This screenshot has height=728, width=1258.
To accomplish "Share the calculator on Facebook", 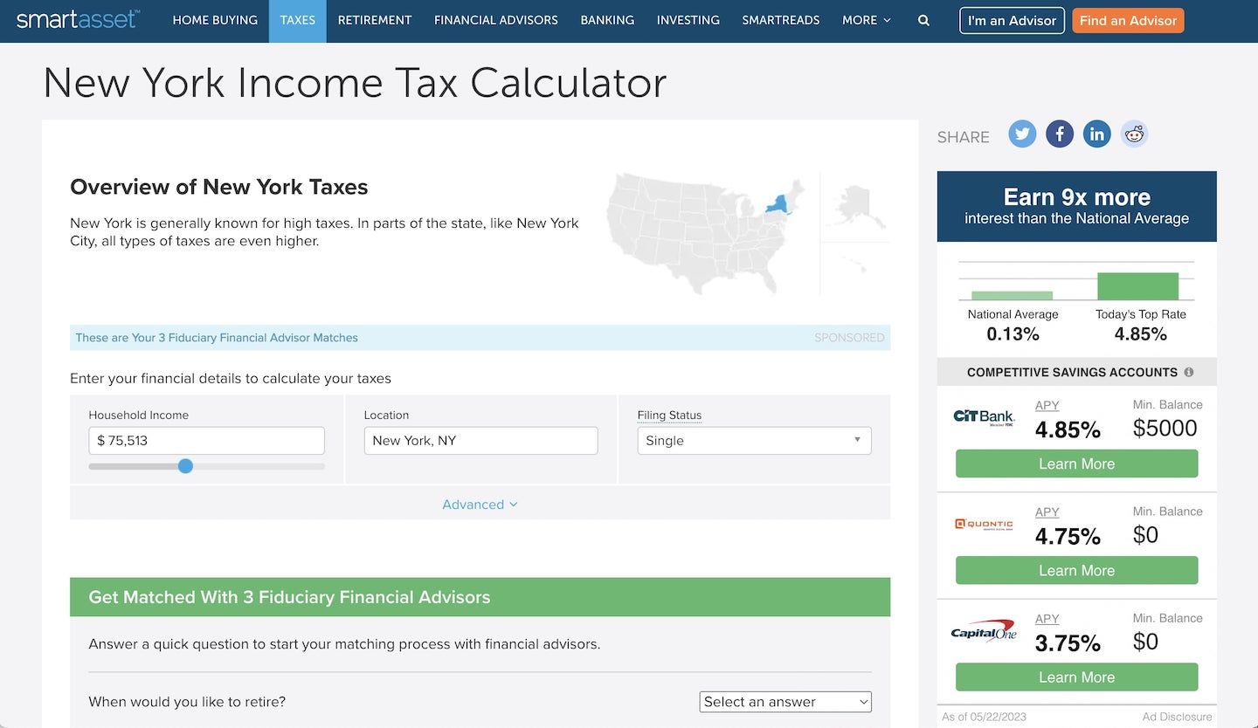I will [1060, 134].
